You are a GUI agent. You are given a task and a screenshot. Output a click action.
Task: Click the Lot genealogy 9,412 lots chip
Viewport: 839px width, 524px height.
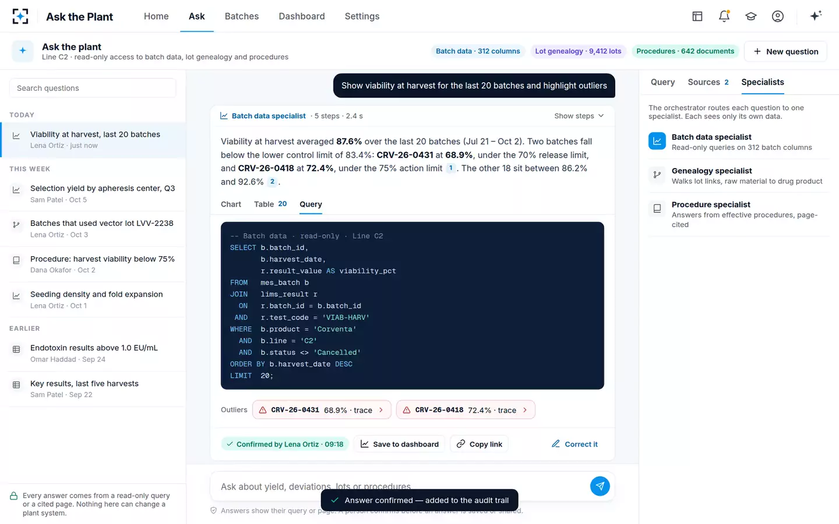578,51
